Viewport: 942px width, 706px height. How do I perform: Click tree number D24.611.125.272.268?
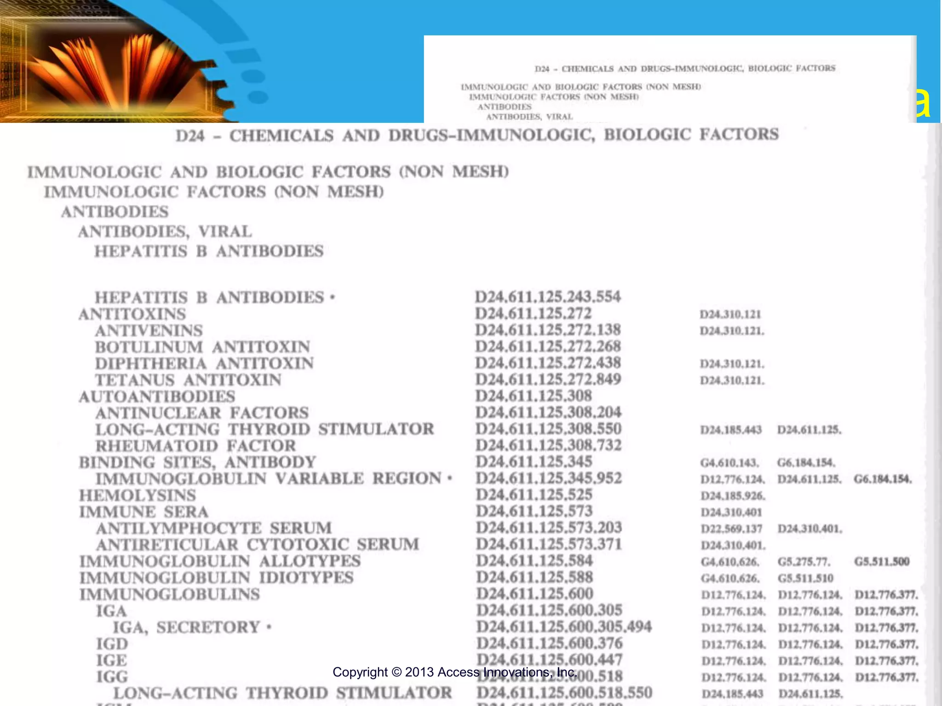click(548, 347)
